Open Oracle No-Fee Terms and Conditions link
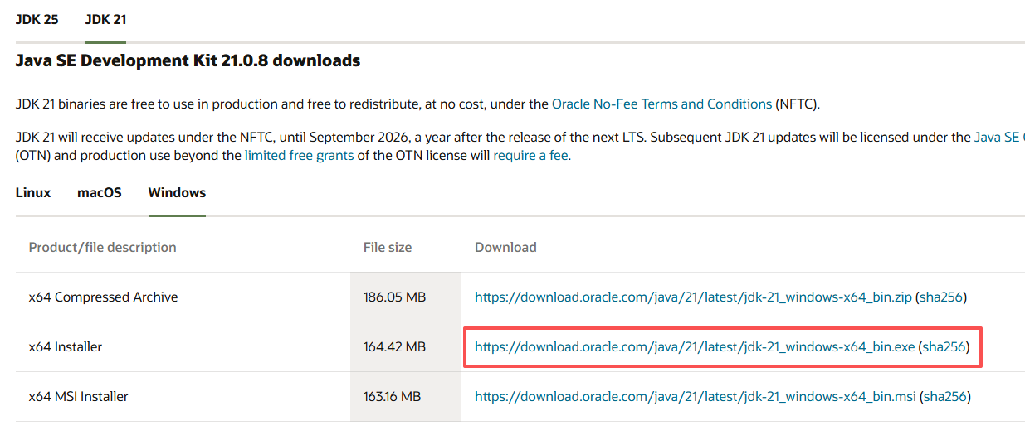Image resolution: width=1025 pixels, height=440 pixels. 661,104
